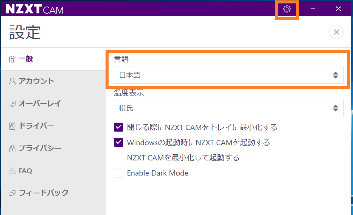Click the 設定 heading text
Screen dimensions: 353x215
(25, 32)
